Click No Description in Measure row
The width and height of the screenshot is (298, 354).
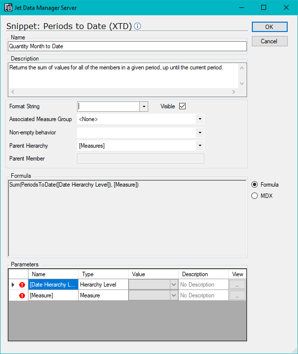(x=203, y=295)
